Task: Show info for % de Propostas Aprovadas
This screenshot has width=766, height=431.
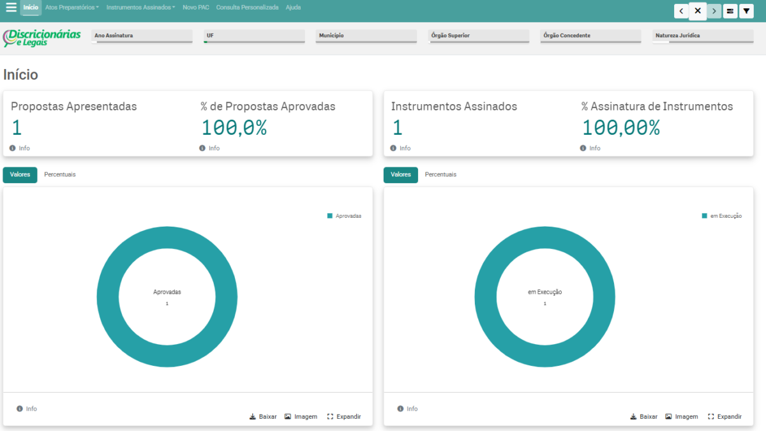Action: 209,148
